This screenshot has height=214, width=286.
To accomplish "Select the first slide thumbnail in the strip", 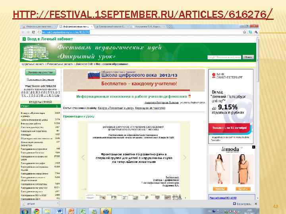I will point(90,197).
